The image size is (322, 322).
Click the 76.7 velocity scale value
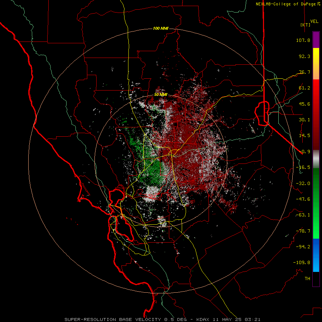[x=304, y=72]
